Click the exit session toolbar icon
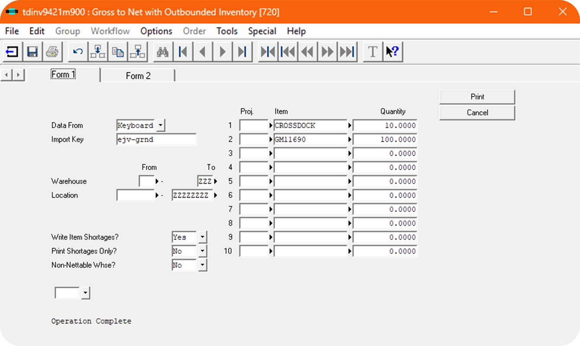Screen dimensions: 580x346 (x=12, y=52)
